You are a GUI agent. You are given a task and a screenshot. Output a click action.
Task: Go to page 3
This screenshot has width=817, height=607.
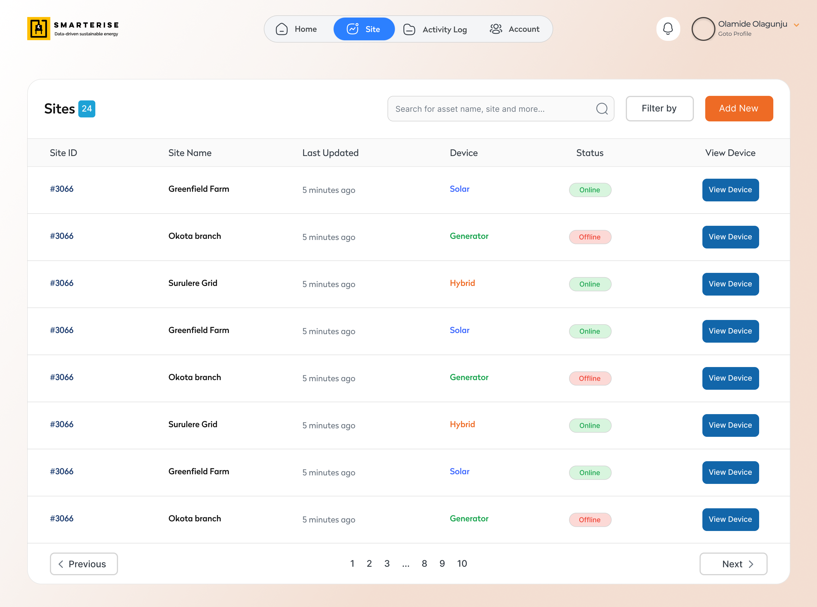click(387, 564)
